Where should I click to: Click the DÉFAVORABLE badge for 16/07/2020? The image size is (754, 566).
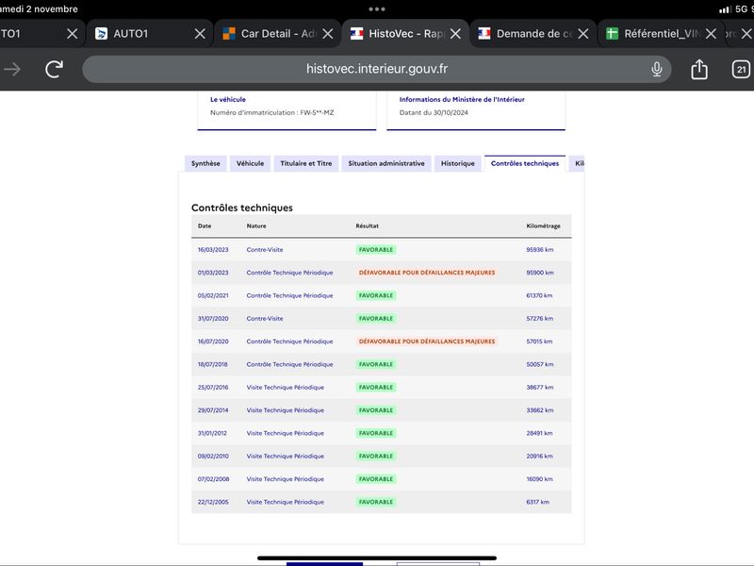pos(427,341)
